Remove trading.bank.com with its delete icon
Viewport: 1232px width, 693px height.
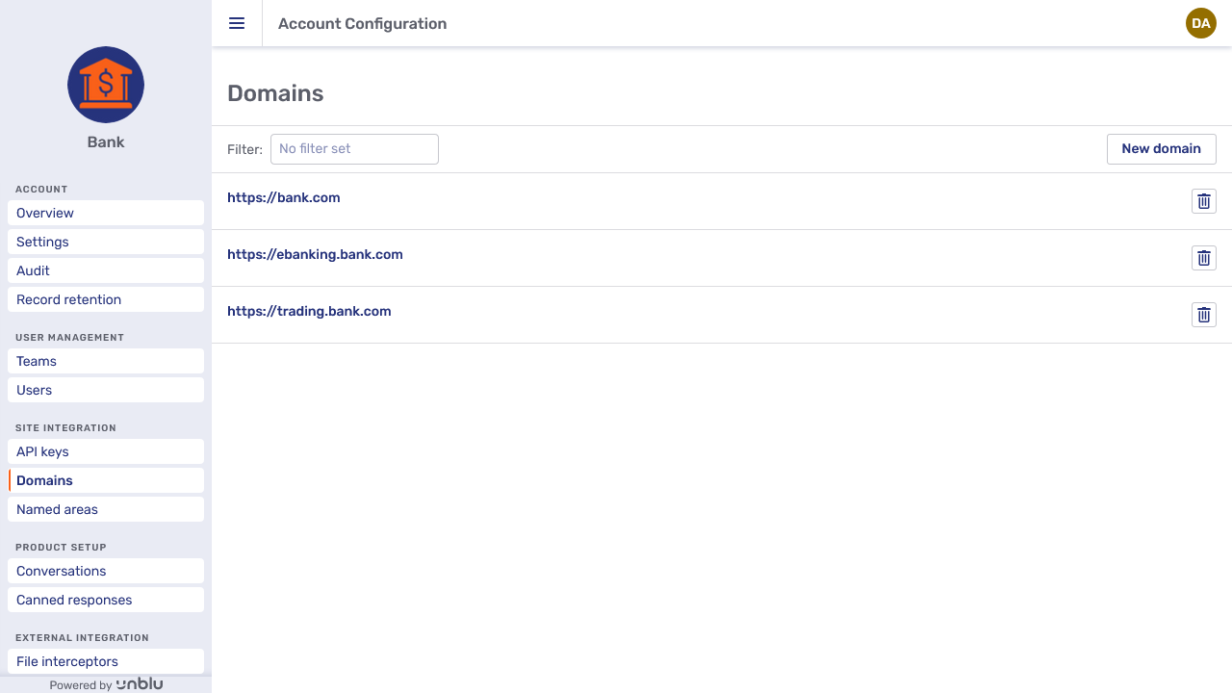click(x=1203, y=315)
